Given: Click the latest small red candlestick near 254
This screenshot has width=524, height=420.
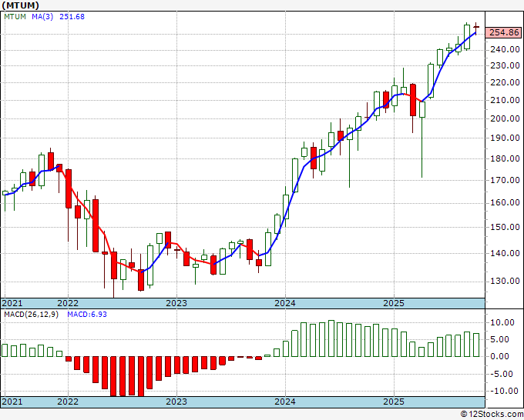Looking at the screenshot, I should pos(476,27).
